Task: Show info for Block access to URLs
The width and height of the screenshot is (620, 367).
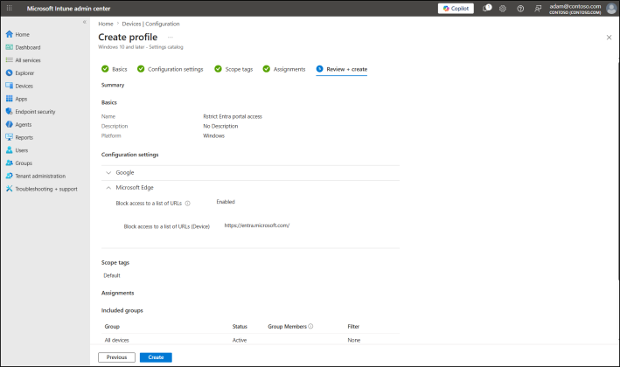Action: tap(188, 204)
